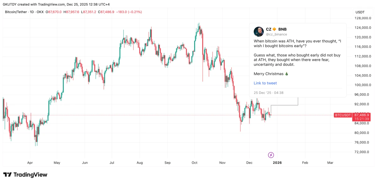
Task: Click the @cz_binance handle
Action: [x=276, y=34]
